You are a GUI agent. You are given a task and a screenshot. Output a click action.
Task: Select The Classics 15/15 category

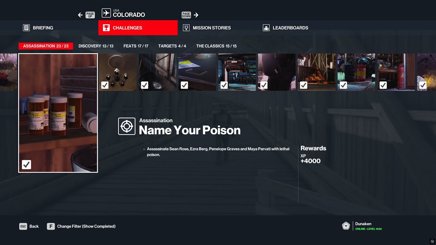pyautogui.click(x=216, y=46)
